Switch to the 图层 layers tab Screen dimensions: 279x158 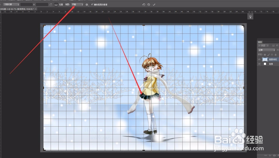coord(260,42)
